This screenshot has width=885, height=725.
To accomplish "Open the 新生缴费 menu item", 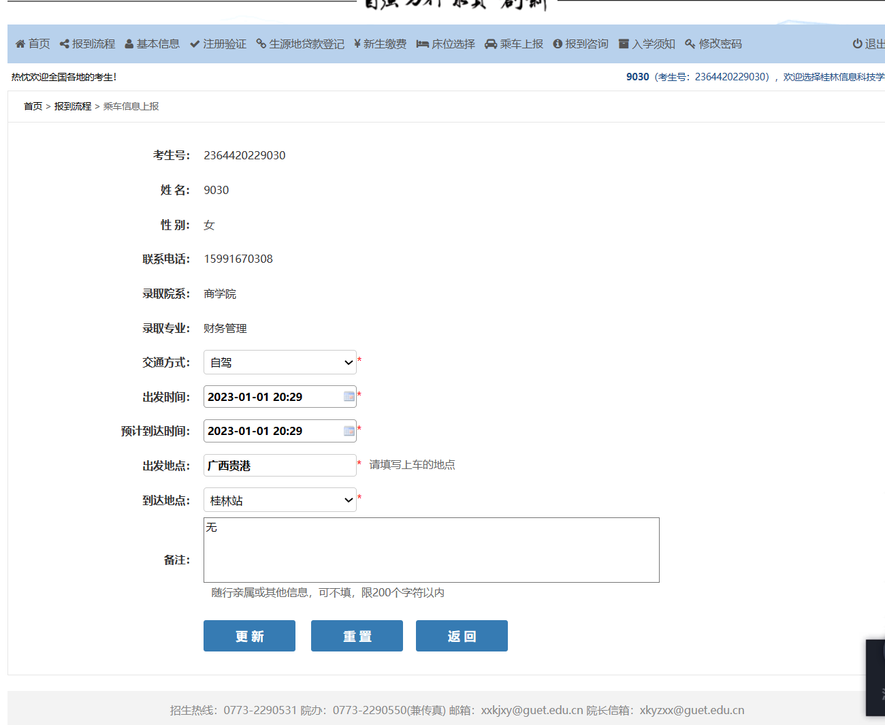I will point(381,44).
